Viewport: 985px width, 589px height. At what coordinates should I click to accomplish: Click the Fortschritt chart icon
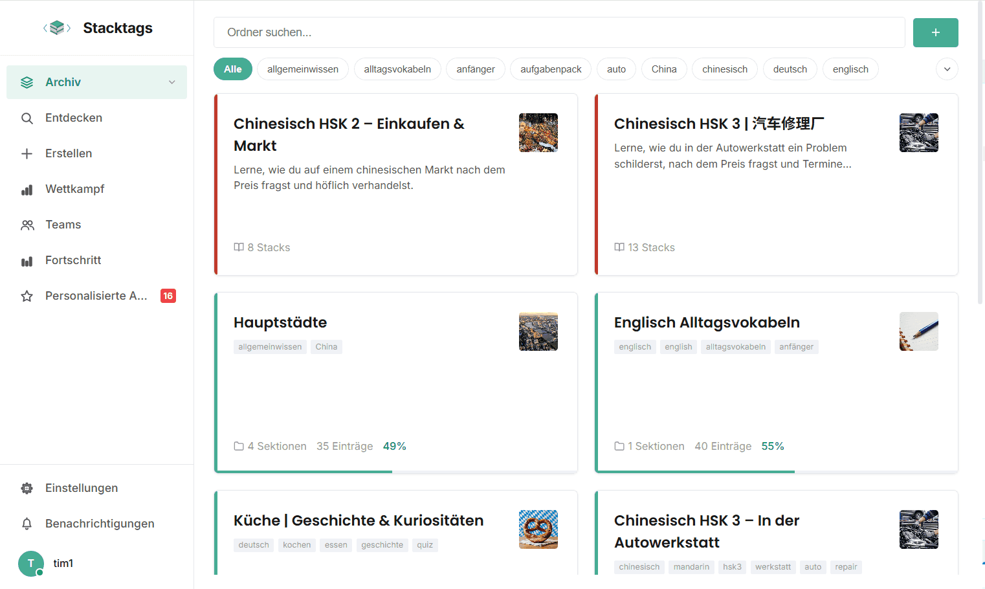27,260
